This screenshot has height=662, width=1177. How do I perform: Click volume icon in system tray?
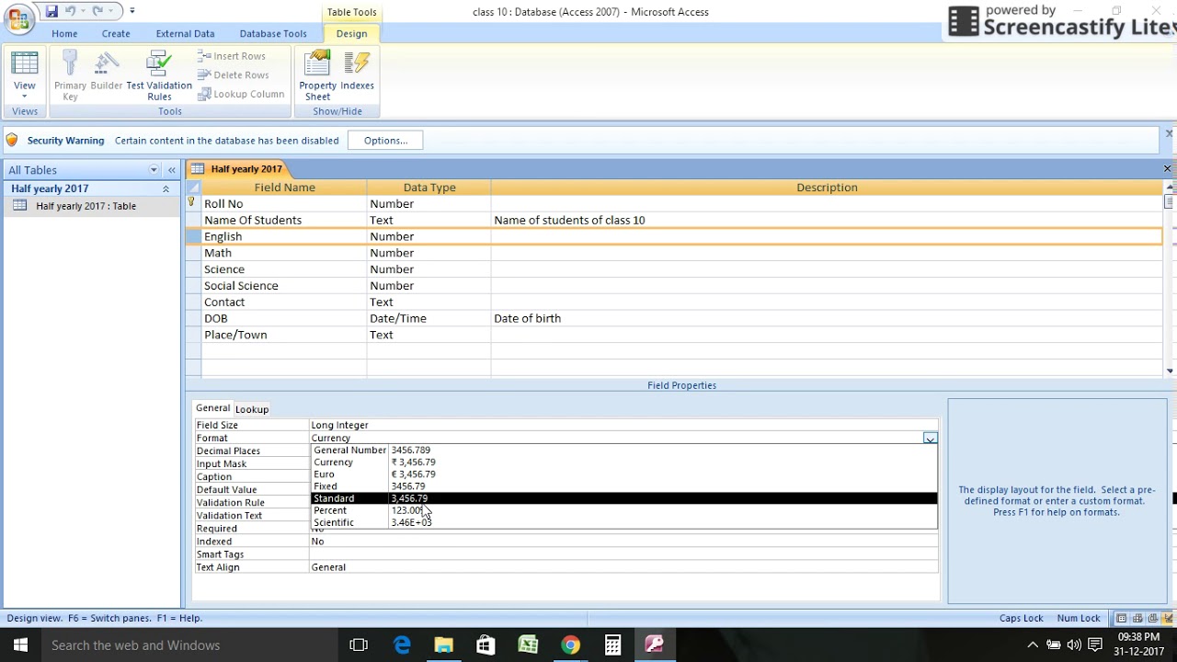pos(1074,645)
